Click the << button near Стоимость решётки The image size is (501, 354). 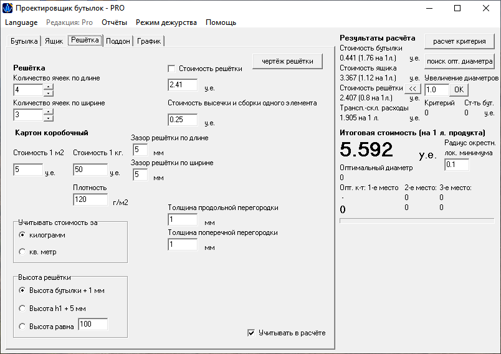coord(413,89)
